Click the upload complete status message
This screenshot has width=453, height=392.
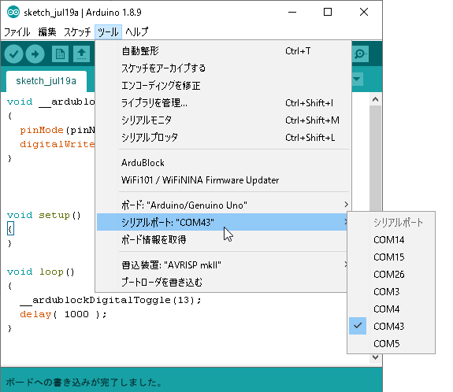point(84,383)
